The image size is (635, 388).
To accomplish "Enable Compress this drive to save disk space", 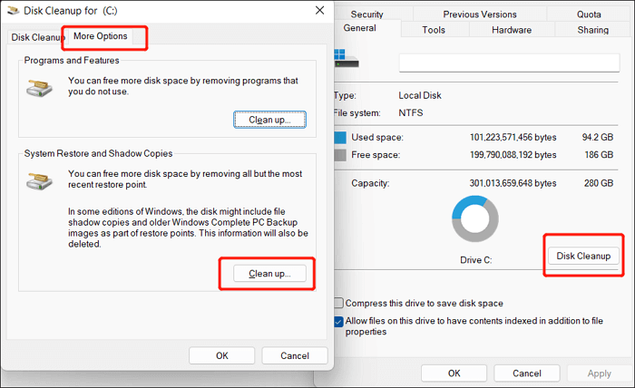I will [x=339, y=304].
